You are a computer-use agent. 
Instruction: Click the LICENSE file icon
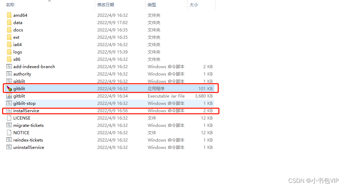coord(9,118)
